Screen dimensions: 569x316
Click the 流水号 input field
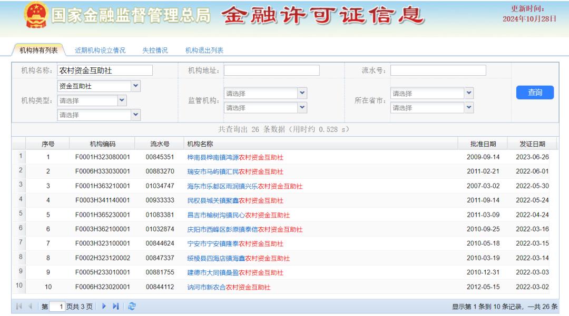tap(438, 70)
